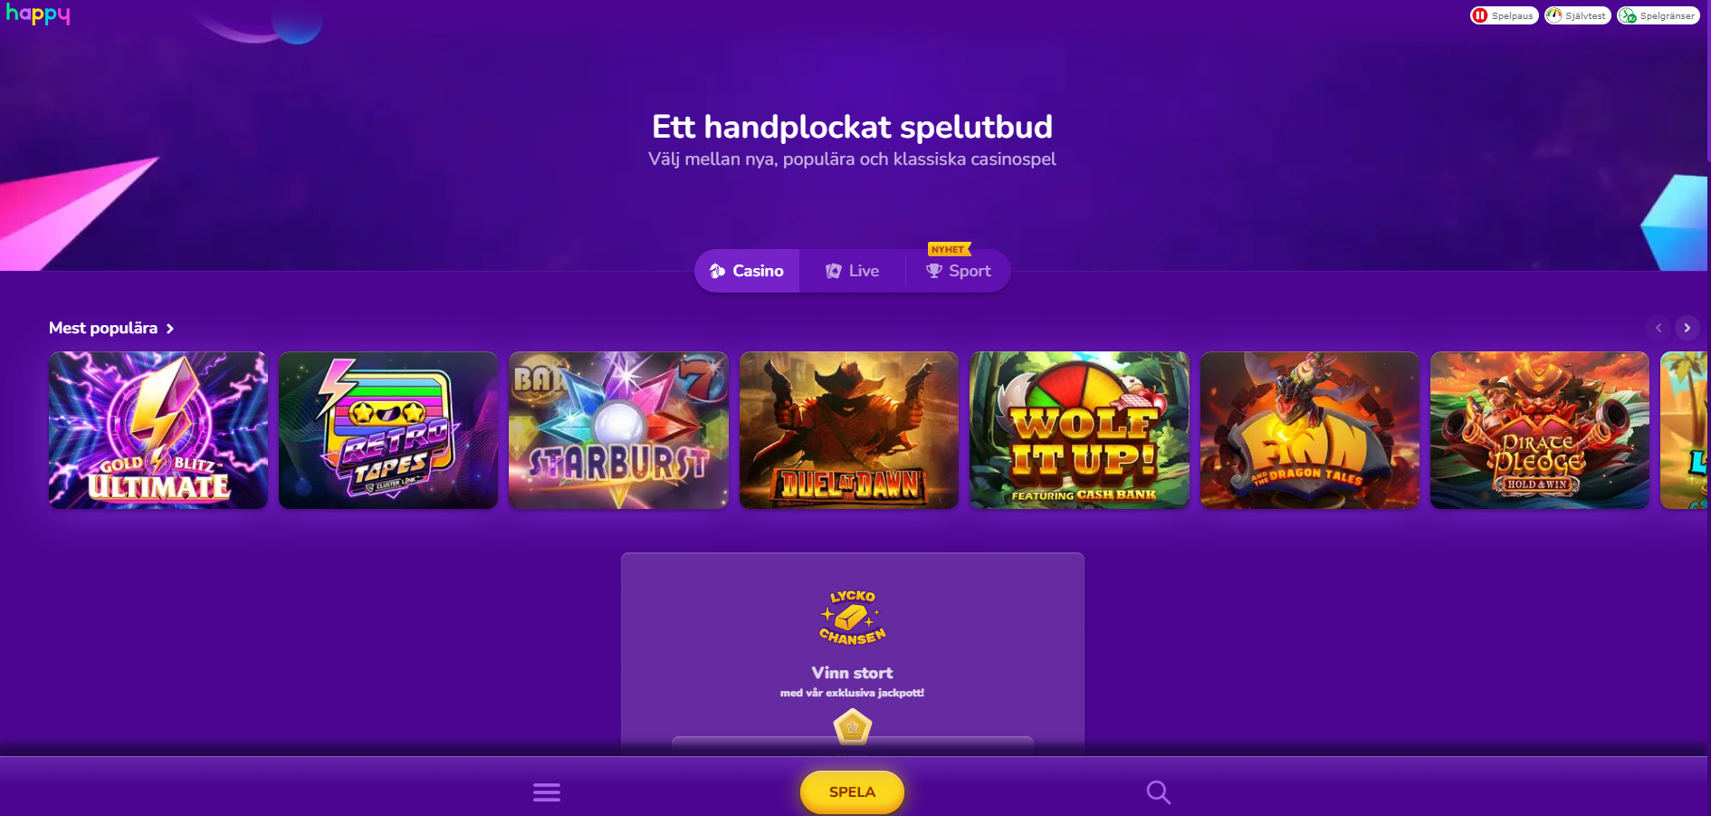Open the hamburger menu icon
This screenshot has height=816, width=1711.
coord(547,792)
